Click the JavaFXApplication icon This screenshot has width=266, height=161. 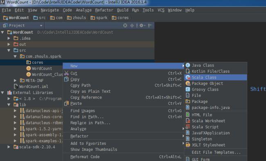[188, 133]
